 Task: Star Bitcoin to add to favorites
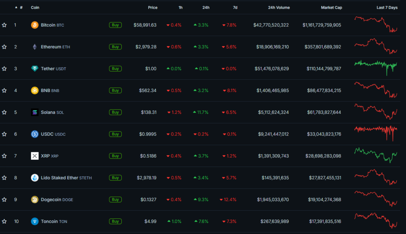click(x=4, y=25)
